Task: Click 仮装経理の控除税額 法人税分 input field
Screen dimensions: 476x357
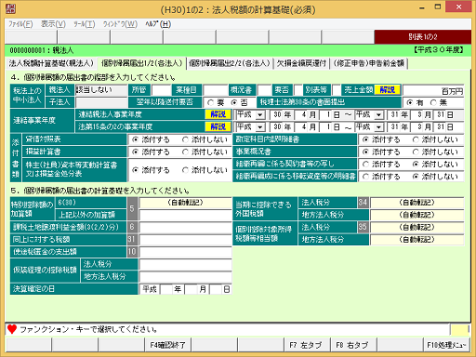Action: coord(185,264)
